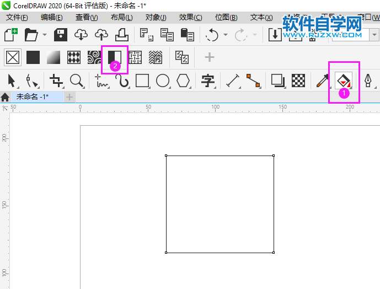This screenshot has height=289, width=380.
Task: Expand the Open file dropdown arrow
Action: [45, 35]
